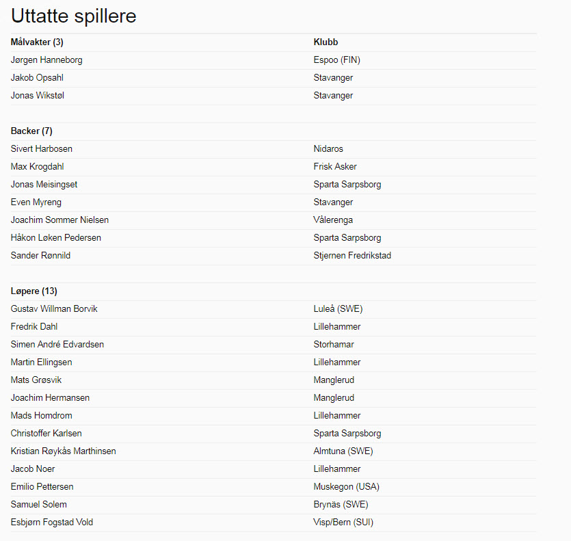Click the Uttatte spillere heading

[x=74, y=16]
